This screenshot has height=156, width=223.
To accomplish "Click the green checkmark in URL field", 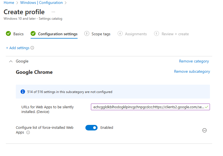I will (x=207, y=107).
